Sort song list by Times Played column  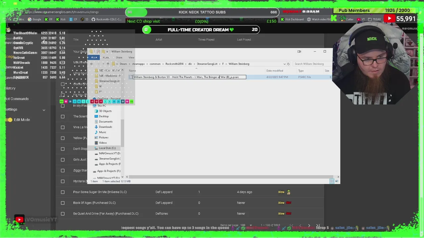point(206,40)
